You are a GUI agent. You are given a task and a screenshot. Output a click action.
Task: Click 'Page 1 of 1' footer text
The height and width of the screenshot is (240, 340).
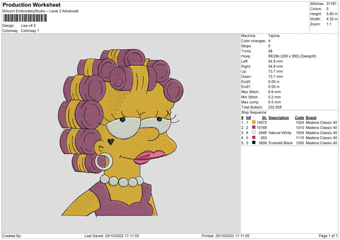point(328,235)
